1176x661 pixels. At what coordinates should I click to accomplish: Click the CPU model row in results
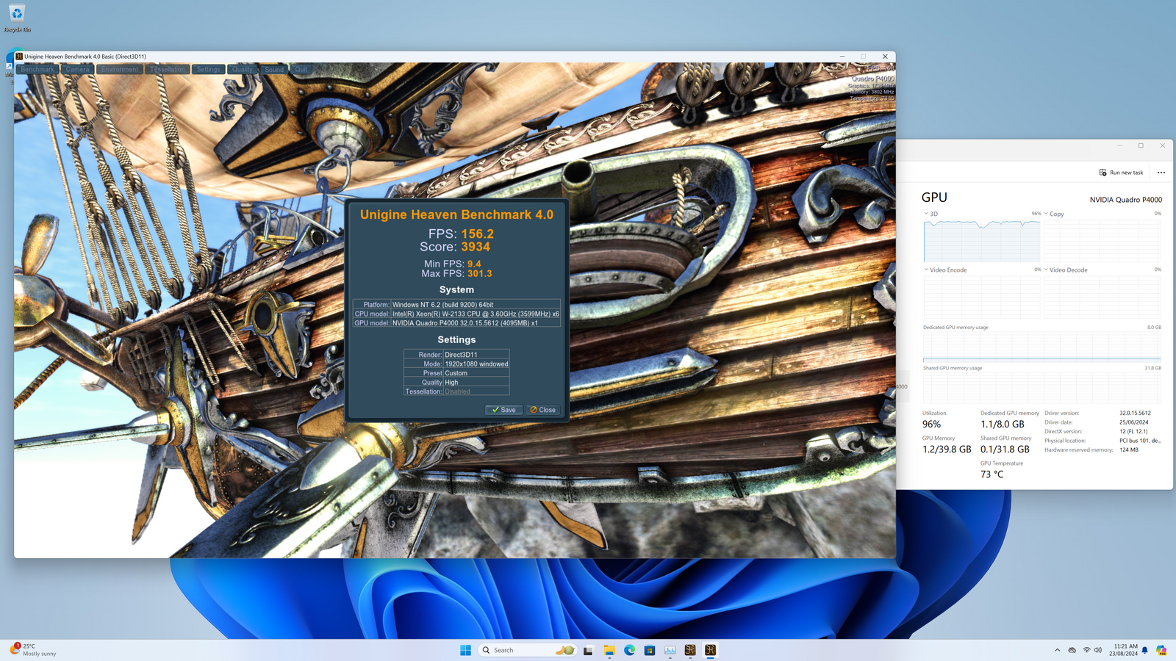[456, 314]
